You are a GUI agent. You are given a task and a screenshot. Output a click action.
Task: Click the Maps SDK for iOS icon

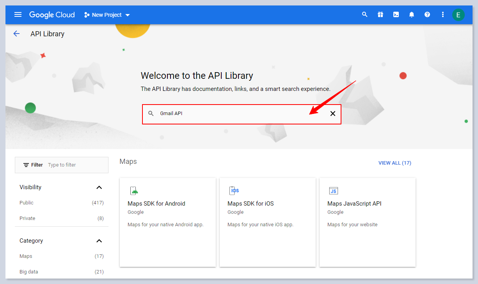[x=234, y=191]
